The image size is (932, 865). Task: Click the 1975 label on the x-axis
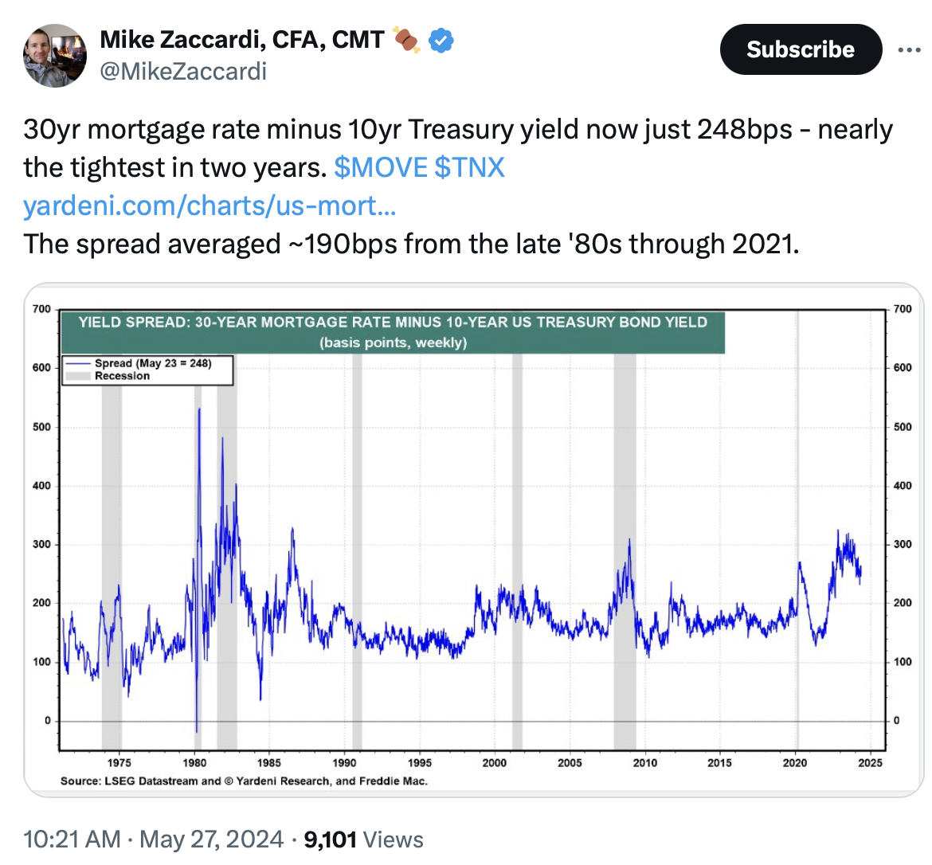point(119,763)
